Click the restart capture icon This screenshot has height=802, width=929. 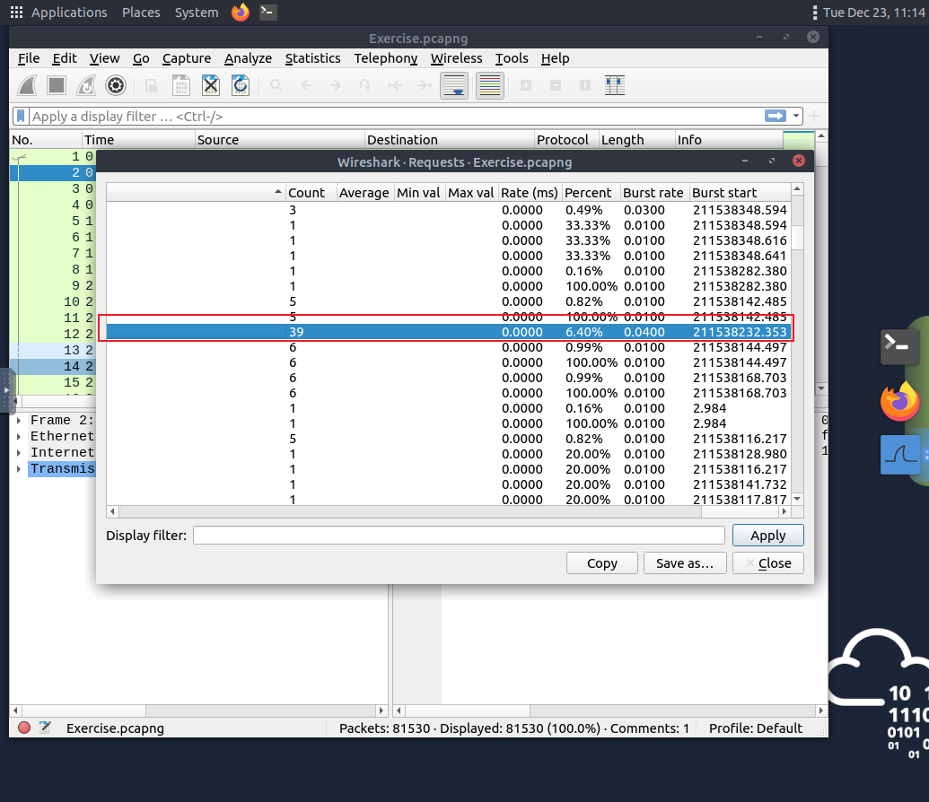click(86, 86)
